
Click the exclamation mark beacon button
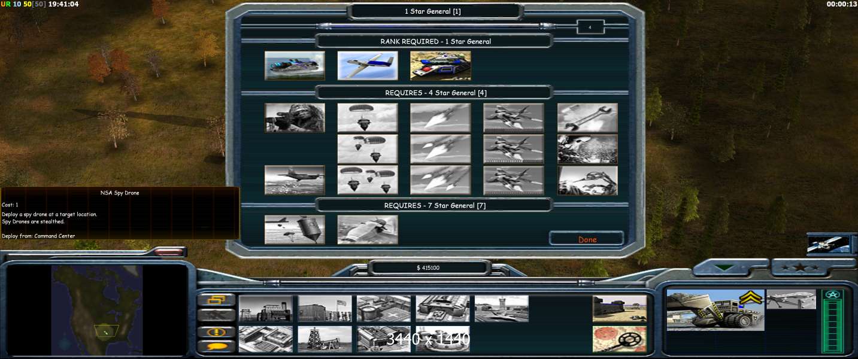click(x=216, y=331)
